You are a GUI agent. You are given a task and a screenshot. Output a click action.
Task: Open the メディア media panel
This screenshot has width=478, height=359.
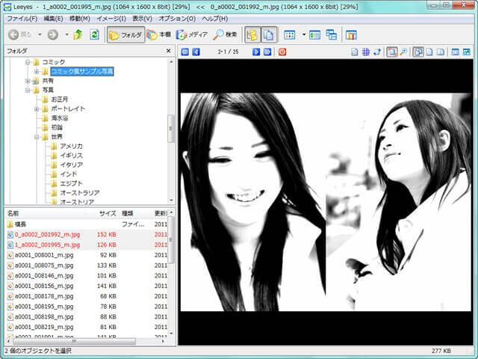click(192, 34)
